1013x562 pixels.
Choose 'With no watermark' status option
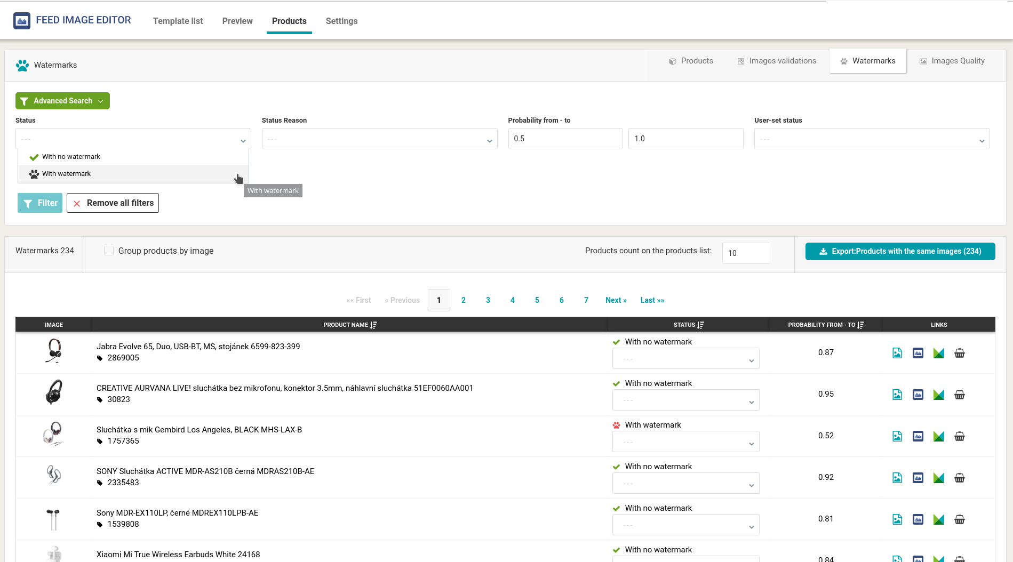[x=133, y=157]
